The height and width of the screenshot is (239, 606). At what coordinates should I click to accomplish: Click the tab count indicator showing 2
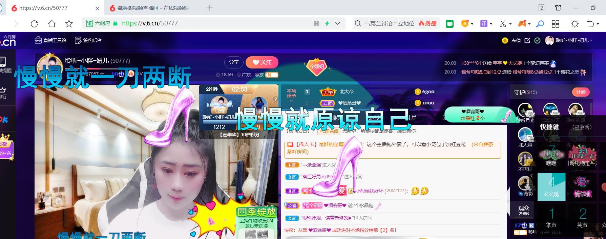click(541, 8)
